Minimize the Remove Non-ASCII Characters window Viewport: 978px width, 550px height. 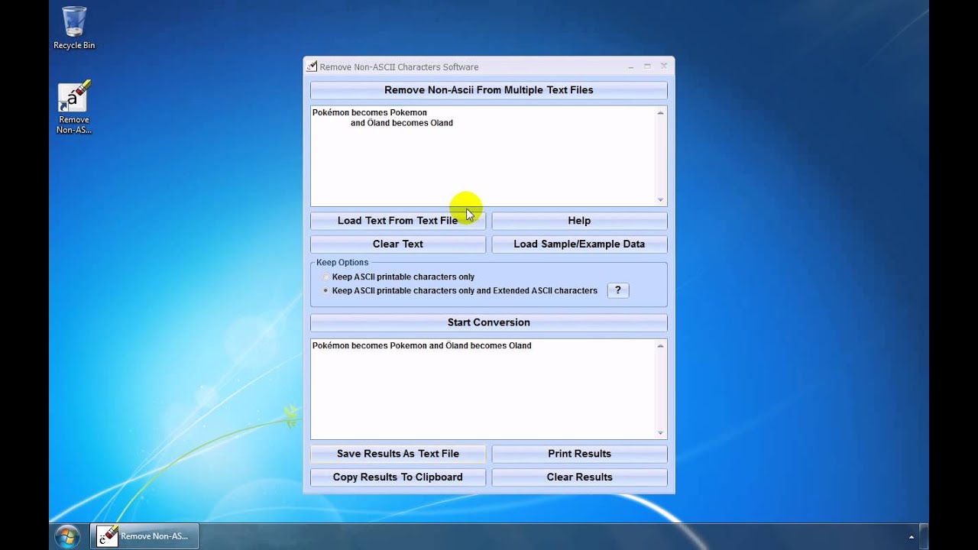[x=631, y=66]
